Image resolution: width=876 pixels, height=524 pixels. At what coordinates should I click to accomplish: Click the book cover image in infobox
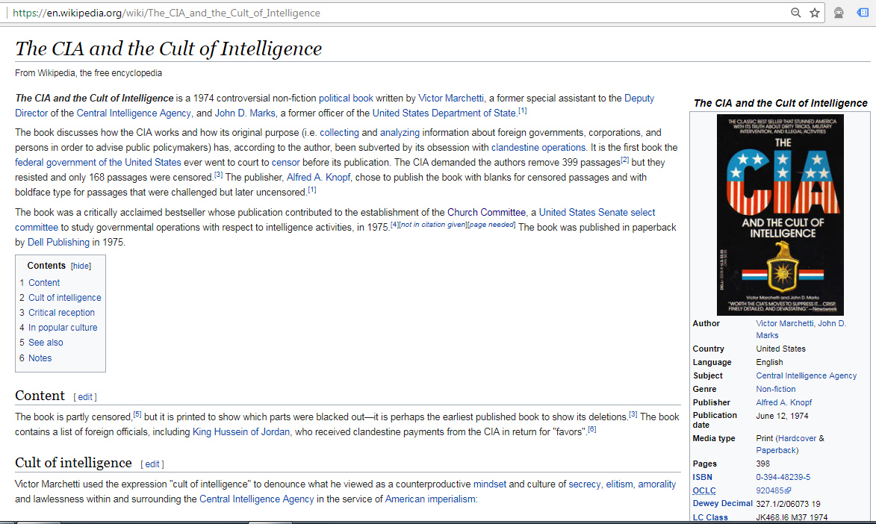click(x=780, y=214)
